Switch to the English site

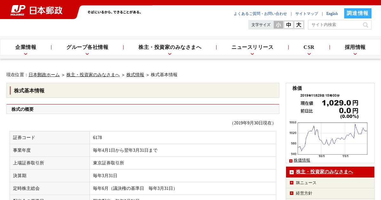pyautogui.click(x=332, y=14)
